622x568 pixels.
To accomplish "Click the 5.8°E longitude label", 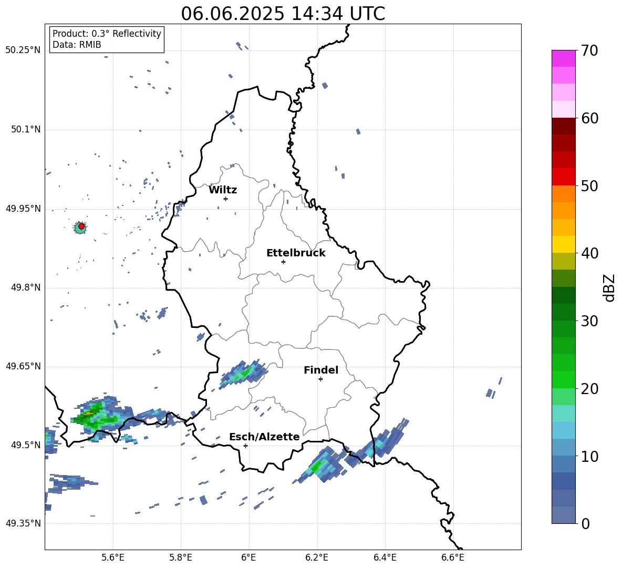I will pos(181,557).
